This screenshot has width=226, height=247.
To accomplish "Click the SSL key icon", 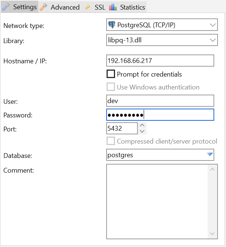I will (x=87, y=7).
